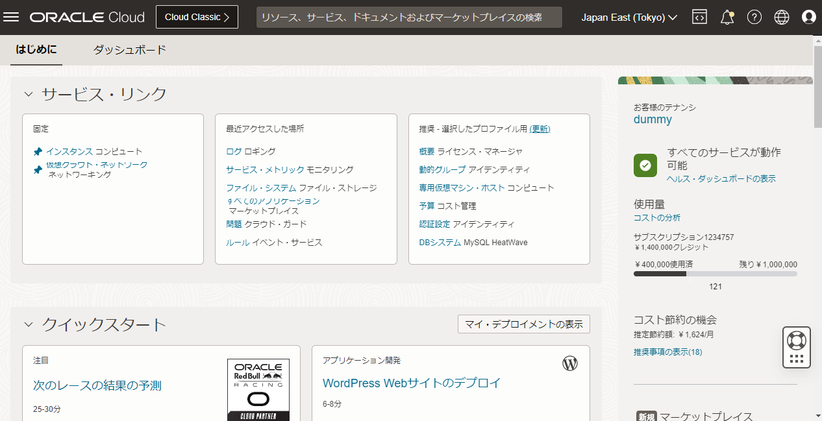Open the user profile avatar
Image resolution: width=822 pixels, height=421 pixels.
(x=808, y=17)
